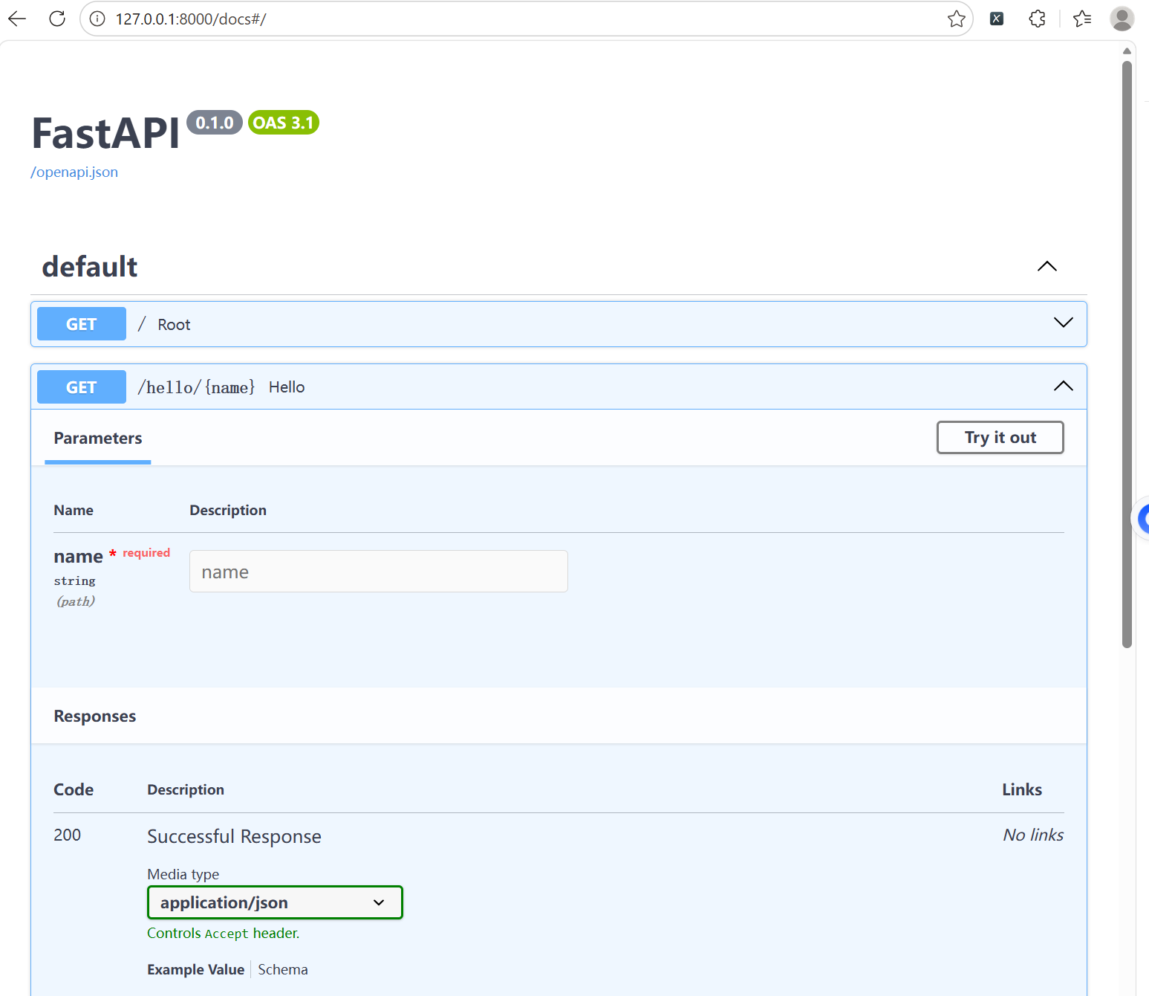1149x996 pixels.
Task: Click the Media type label
Action: tap(183, 874)
